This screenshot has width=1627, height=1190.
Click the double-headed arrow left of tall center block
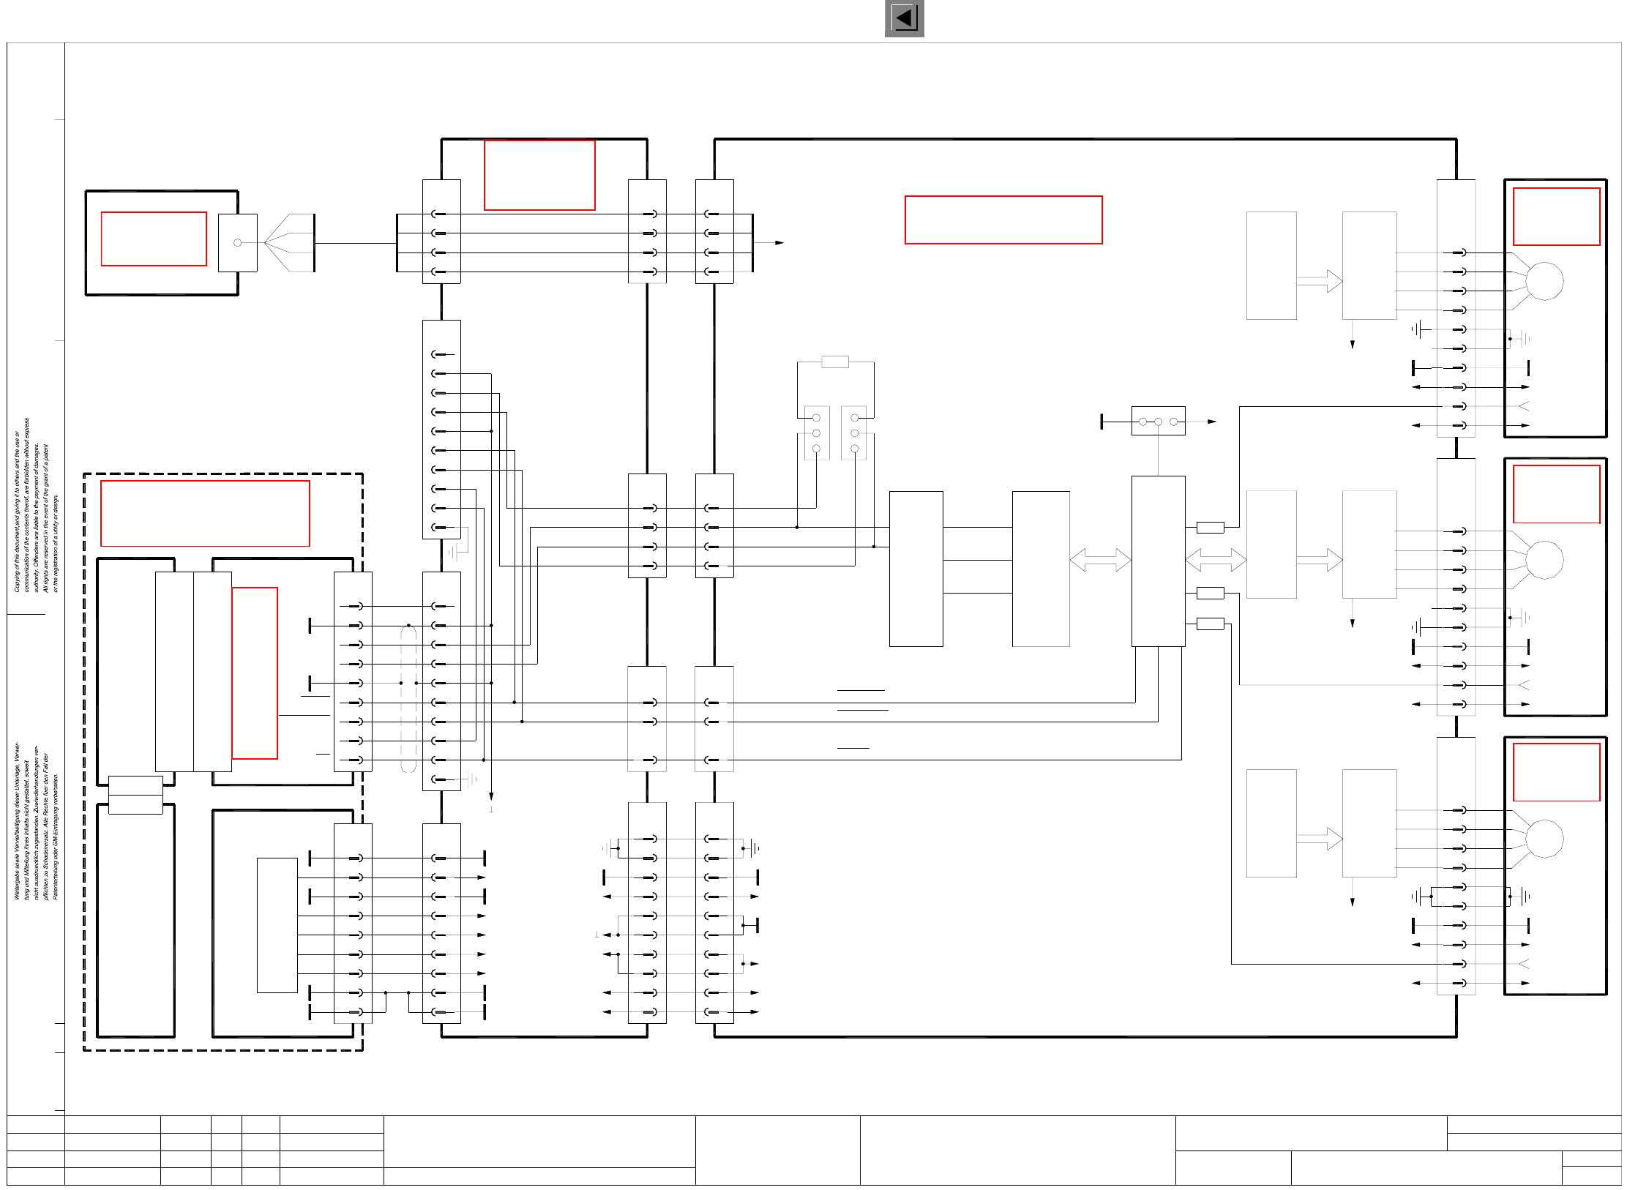click(x=1100, y=560)
